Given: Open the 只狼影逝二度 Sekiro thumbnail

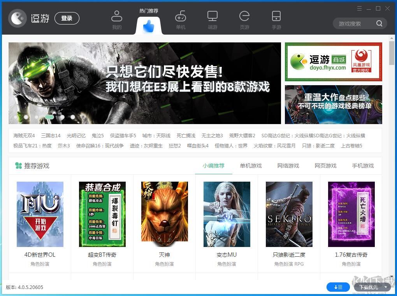Looking at the screenshot, I should click(x=289, y=214).
